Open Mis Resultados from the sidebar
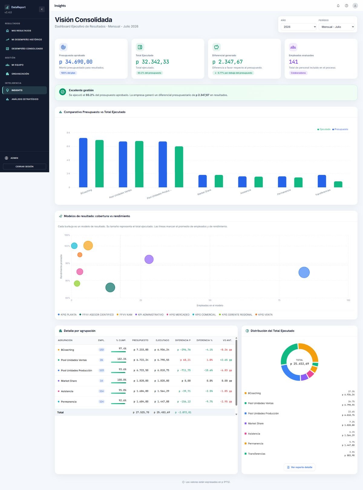The height and width of the screenshot is (490, 363). tap(25, 31)
